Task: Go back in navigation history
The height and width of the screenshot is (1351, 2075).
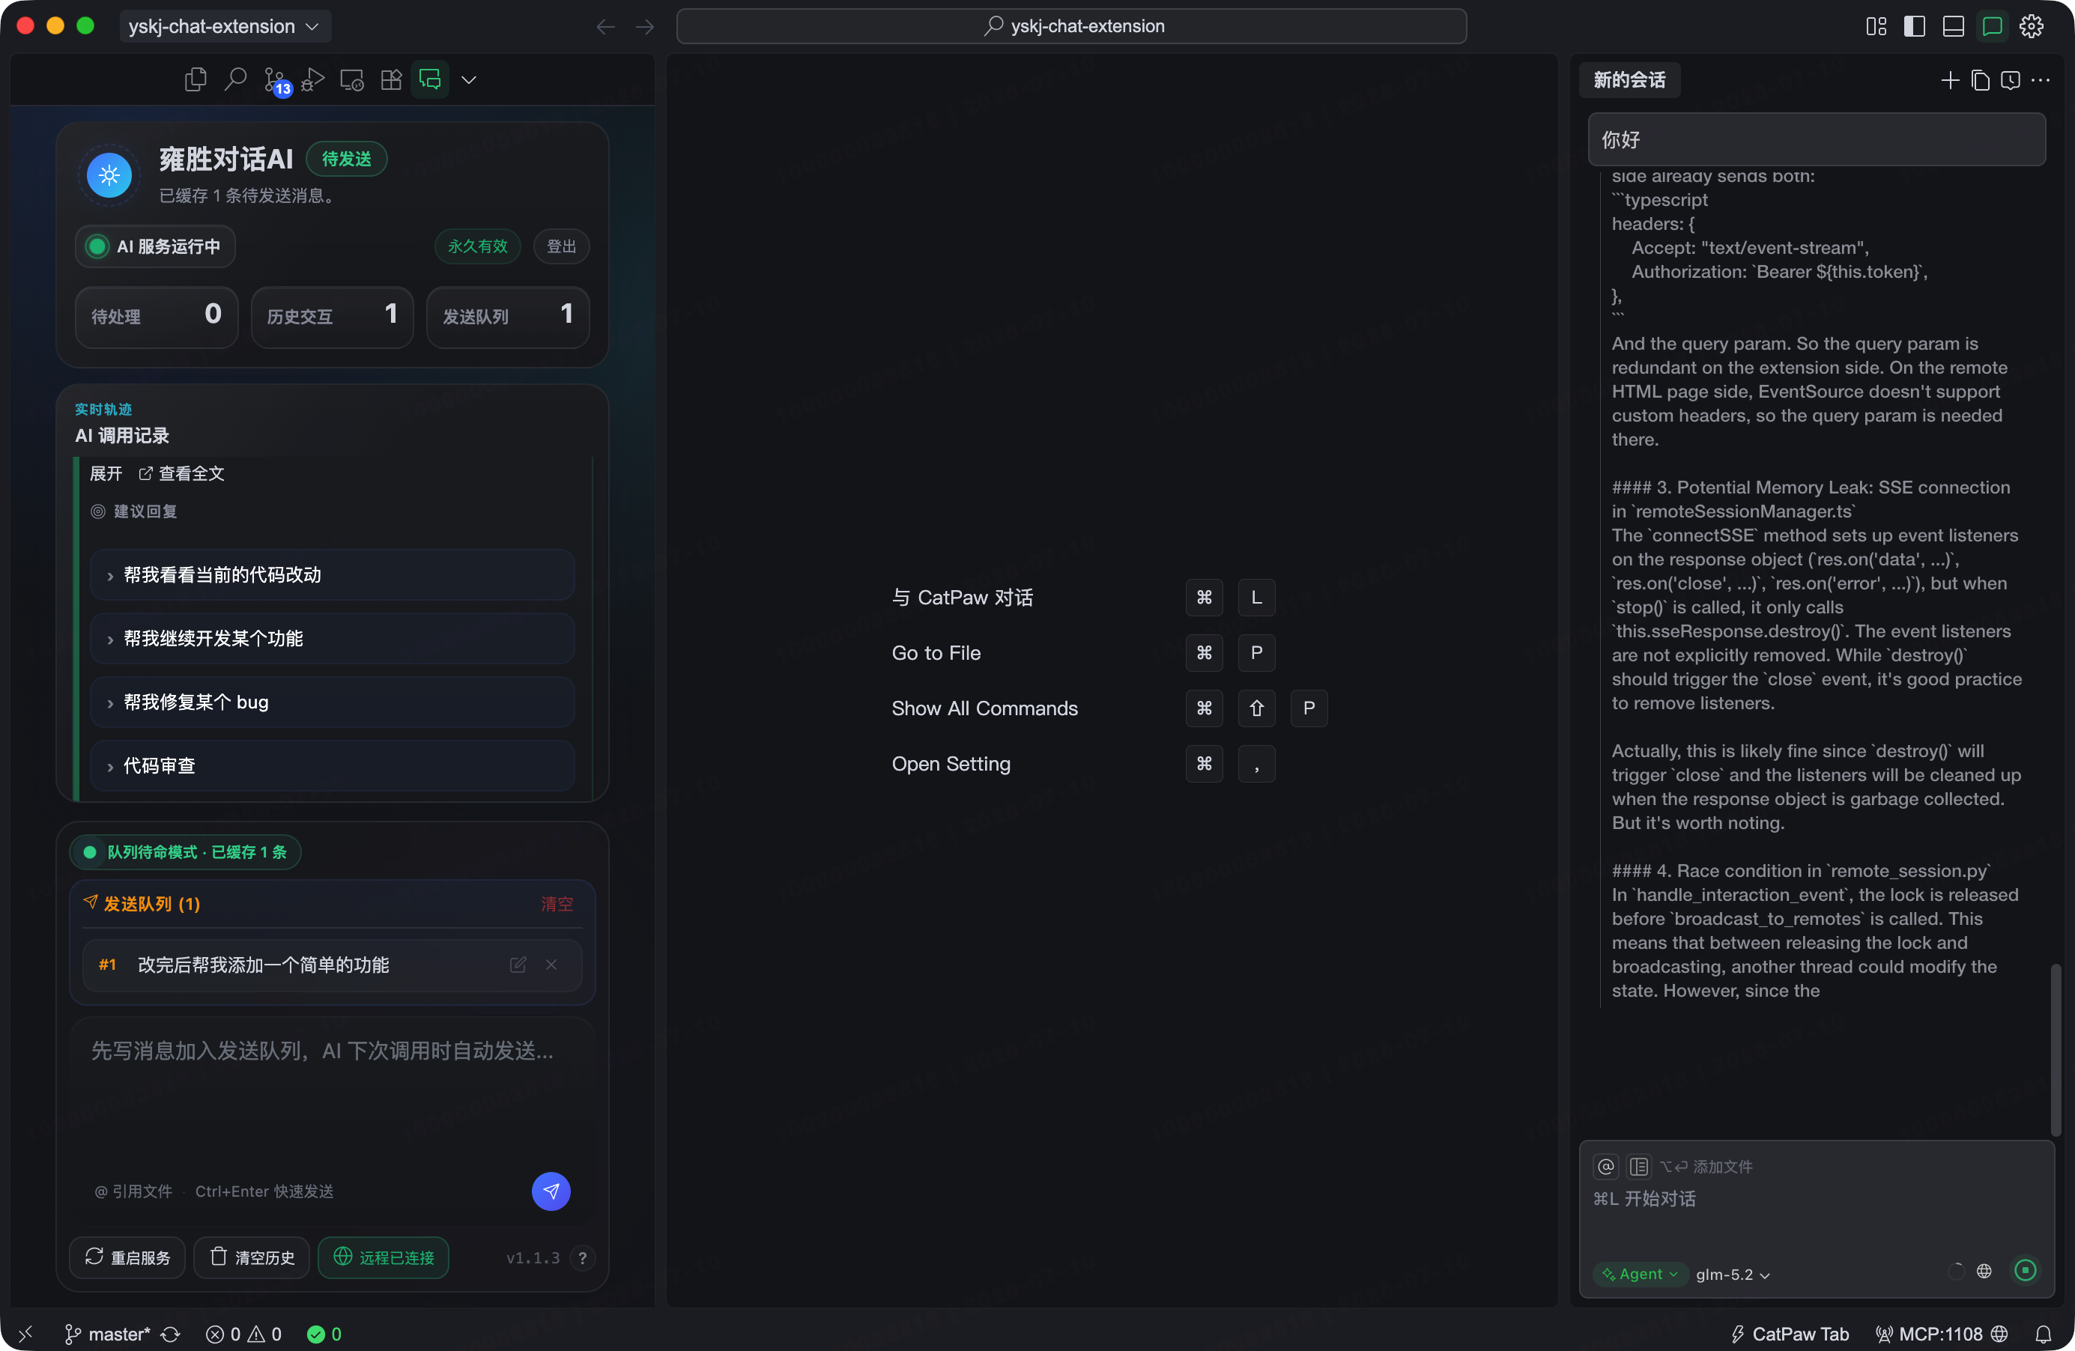Action: tap(605, 27)
